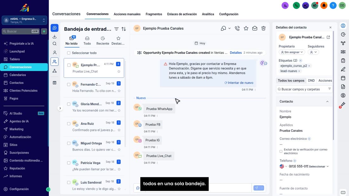Open the megaphone announcements icon
349x196 pixels.
point(315,6)
